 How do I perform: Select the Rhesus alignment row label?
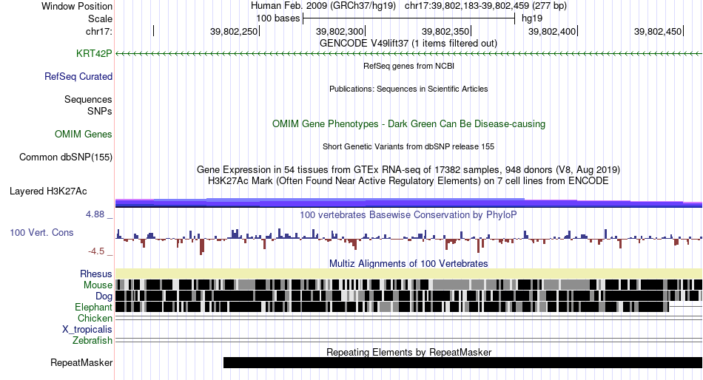point(96,274)
